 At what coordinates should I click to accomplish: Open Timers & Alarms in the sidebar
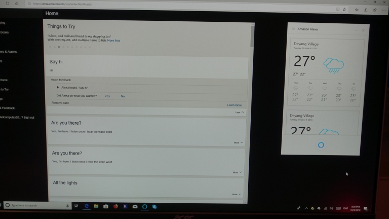pos(8,52)
